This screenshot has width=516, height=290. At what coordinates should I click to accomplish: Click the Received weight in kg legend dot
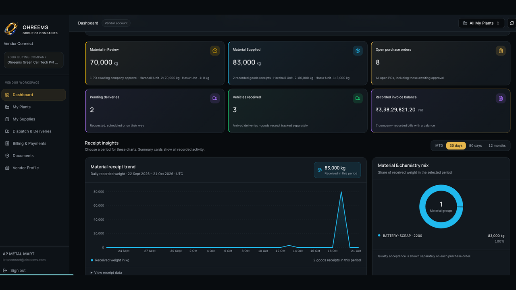[x=92, y=260]
